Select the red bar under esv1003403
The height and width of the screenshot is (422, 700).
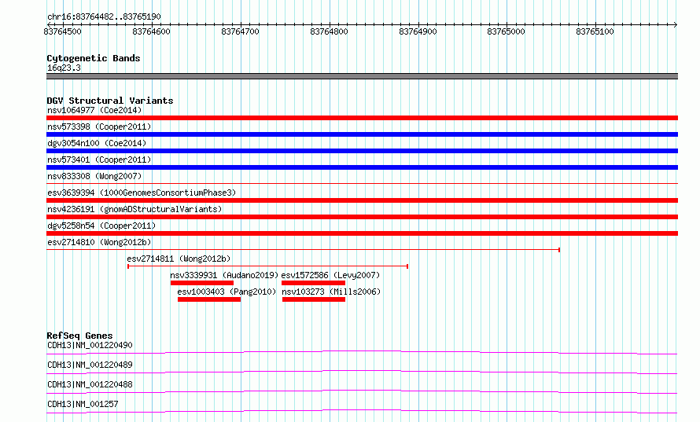click(209, 299)
